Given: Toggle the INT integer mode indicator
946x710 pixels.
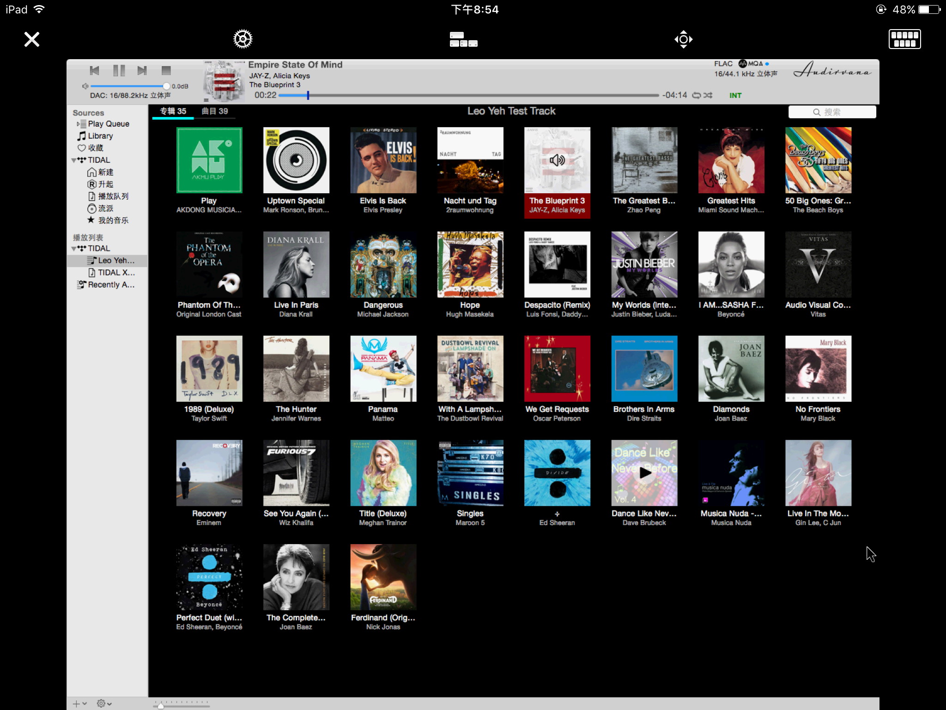Looking at the screenshot, I should pos(735,95).
